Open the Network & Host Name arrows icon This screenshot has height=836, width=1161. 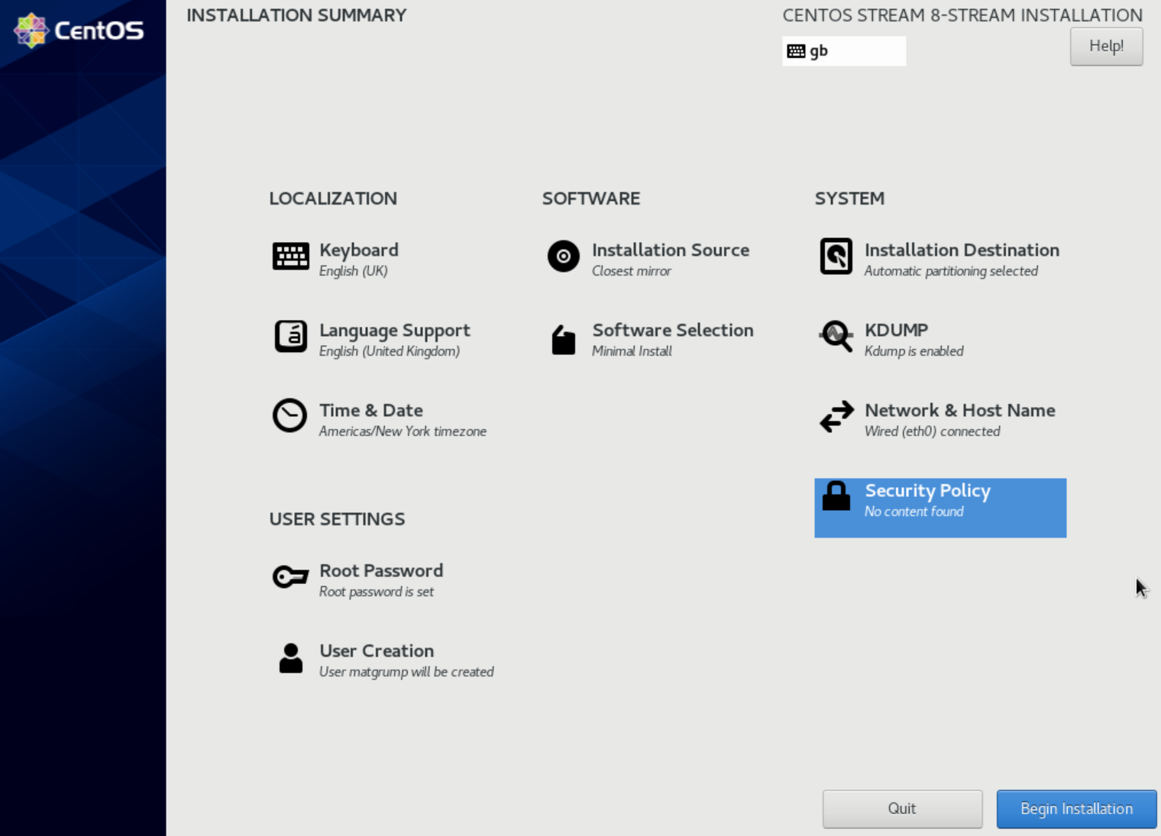pyautogui.click(x=837, y=417)
